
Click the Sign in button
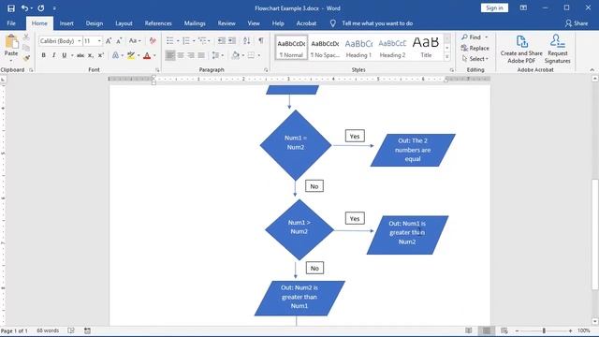[494, 8]
